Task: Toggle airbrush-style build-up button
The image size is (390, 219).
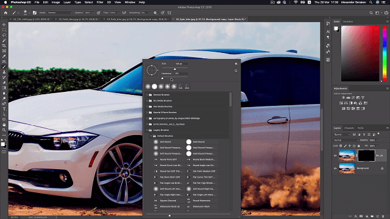Action: point(124,13)
